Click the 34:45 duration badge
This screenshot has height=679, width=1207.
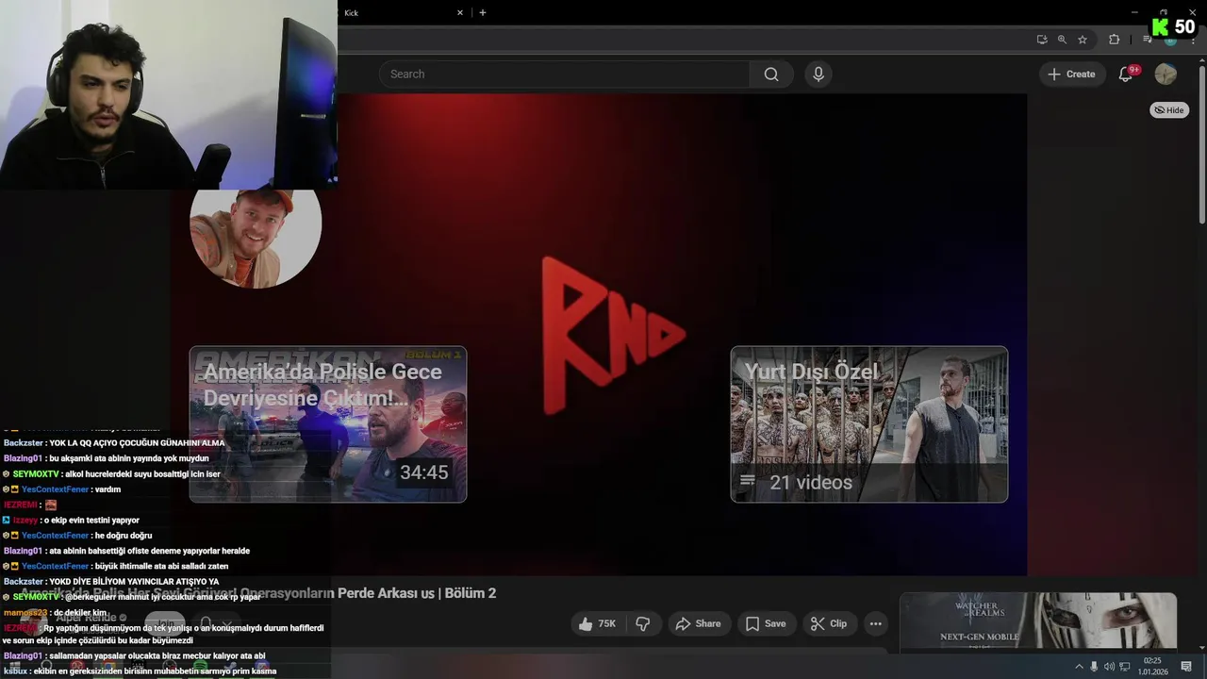point(423,472)
